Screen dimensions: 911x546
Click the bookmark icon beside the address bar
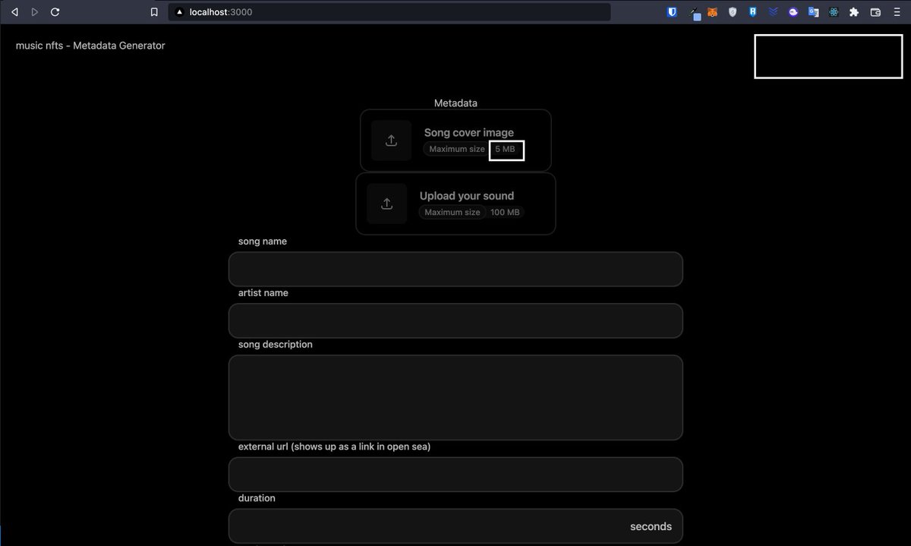[154, 12]
